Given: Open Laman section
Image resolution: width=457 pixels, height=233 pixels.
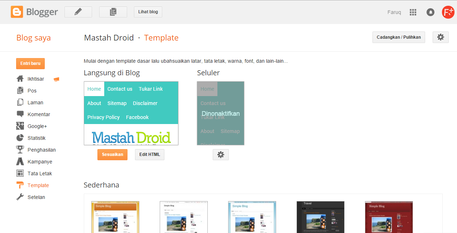Looking at the screenshot, I should [35, 103].
